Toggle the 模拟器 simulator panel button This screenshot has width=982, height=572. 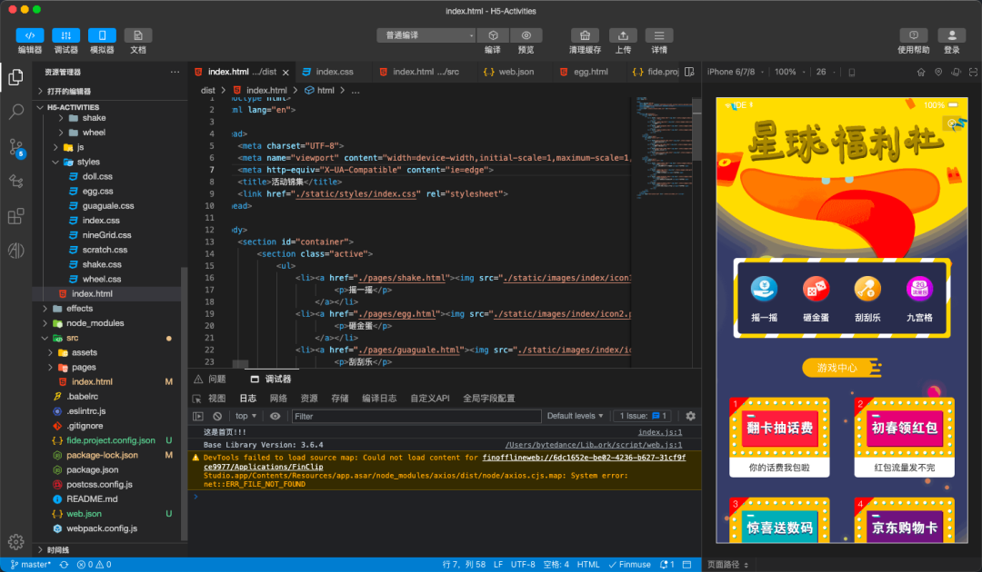tap(102, 35)
